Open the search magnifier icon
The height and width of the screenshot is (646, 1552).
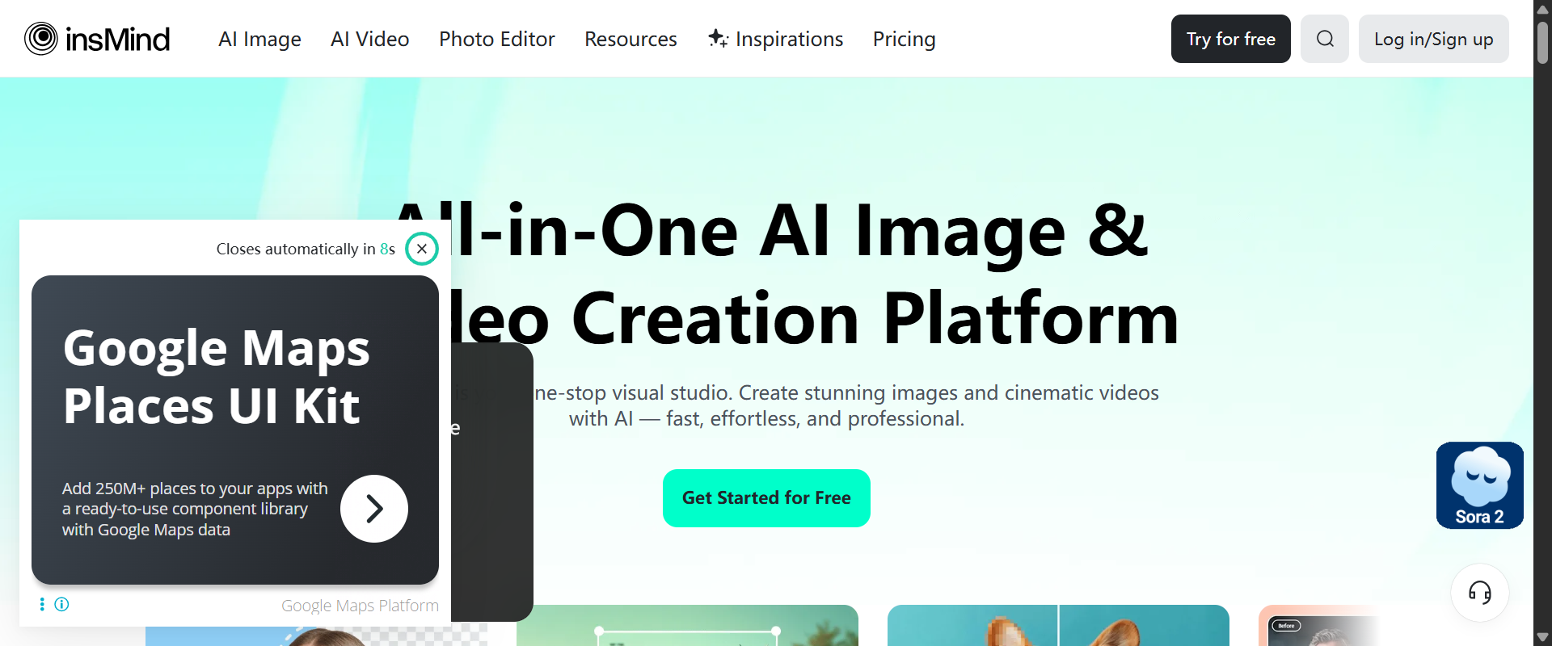pyautogui.click(x=1325, y=39)
